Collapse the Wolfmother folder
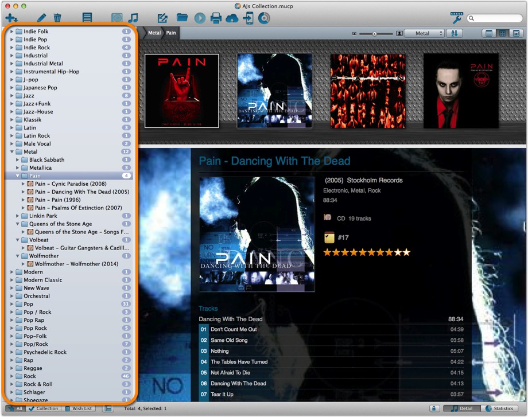Viewport: 528px width, 417px height. (18, 256)
